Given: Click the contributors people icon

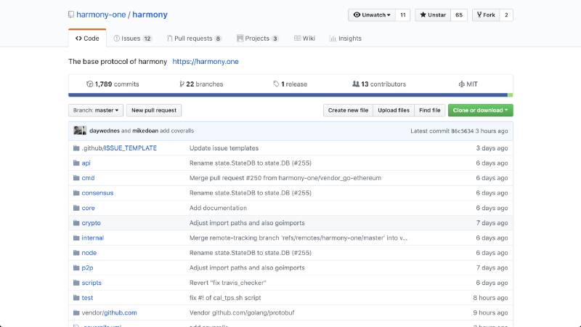Looking at the screenshot, I should pyautogui.click(x=355, y=84).
